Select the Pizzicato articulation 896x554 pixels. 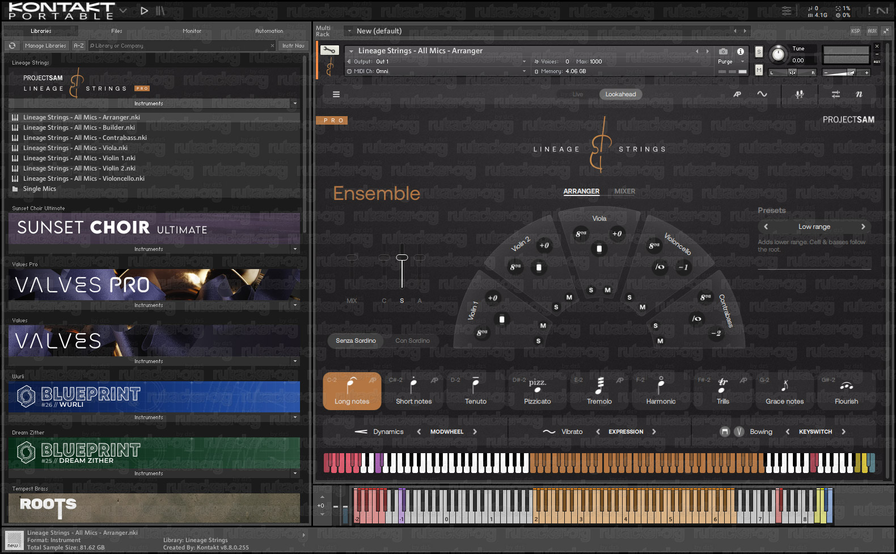point(538,391)
